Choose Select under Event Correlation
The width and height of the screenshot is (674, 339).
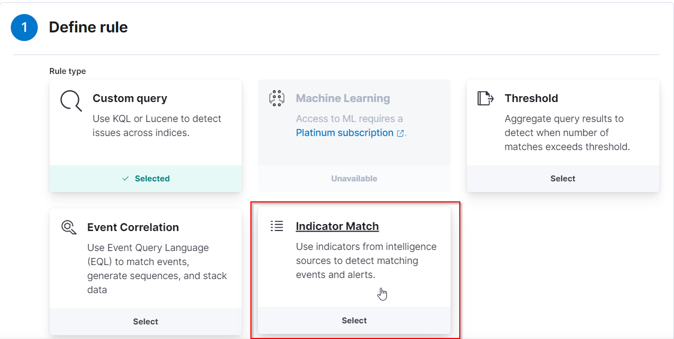[146, 322]
